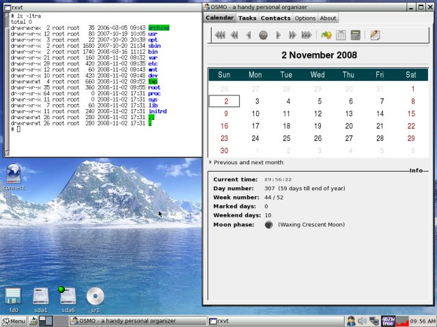
Task: Open the connect desktop icon
Action: [13, 176]
